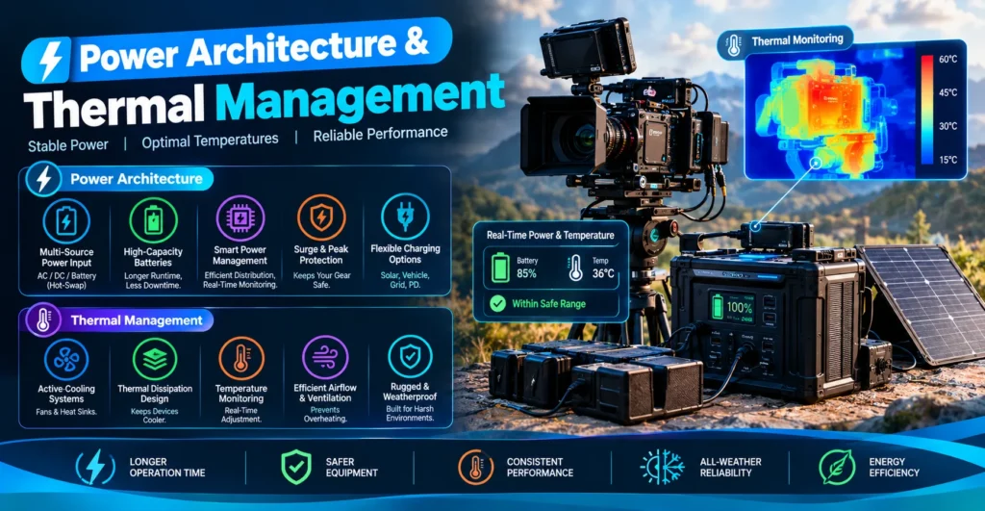Viewport: 985px width, 511px height.
Task: Click the 'SAFER EQUIPMENT' label
Action: (x=352, y=467)
